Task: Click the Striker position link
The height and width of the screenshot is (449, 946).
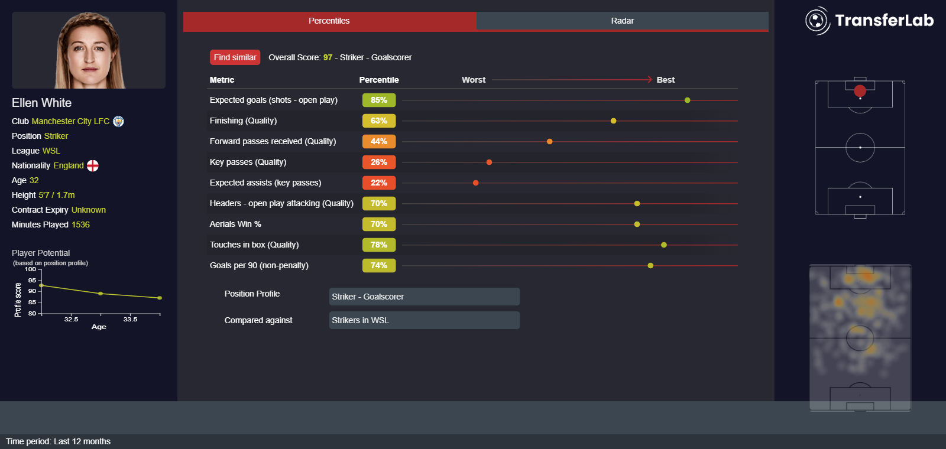Action: pyautogui.click(x=56, y=136)
